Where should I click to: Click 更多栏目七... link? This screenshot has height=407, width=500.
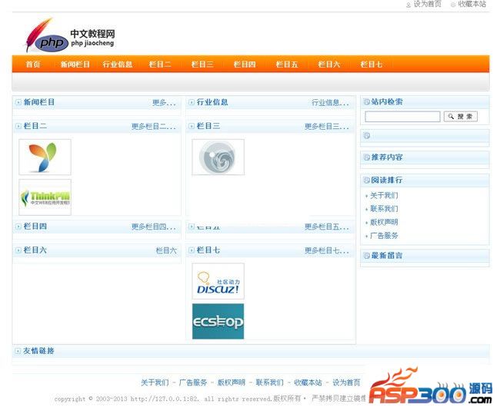[326, 251]
